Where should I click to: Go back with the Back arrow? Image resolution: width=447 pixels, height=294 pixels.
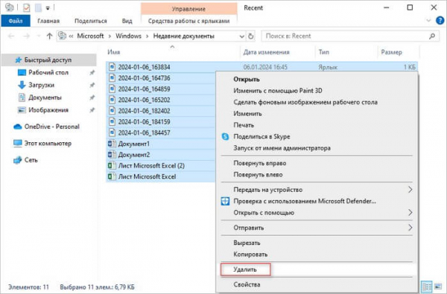11,36
